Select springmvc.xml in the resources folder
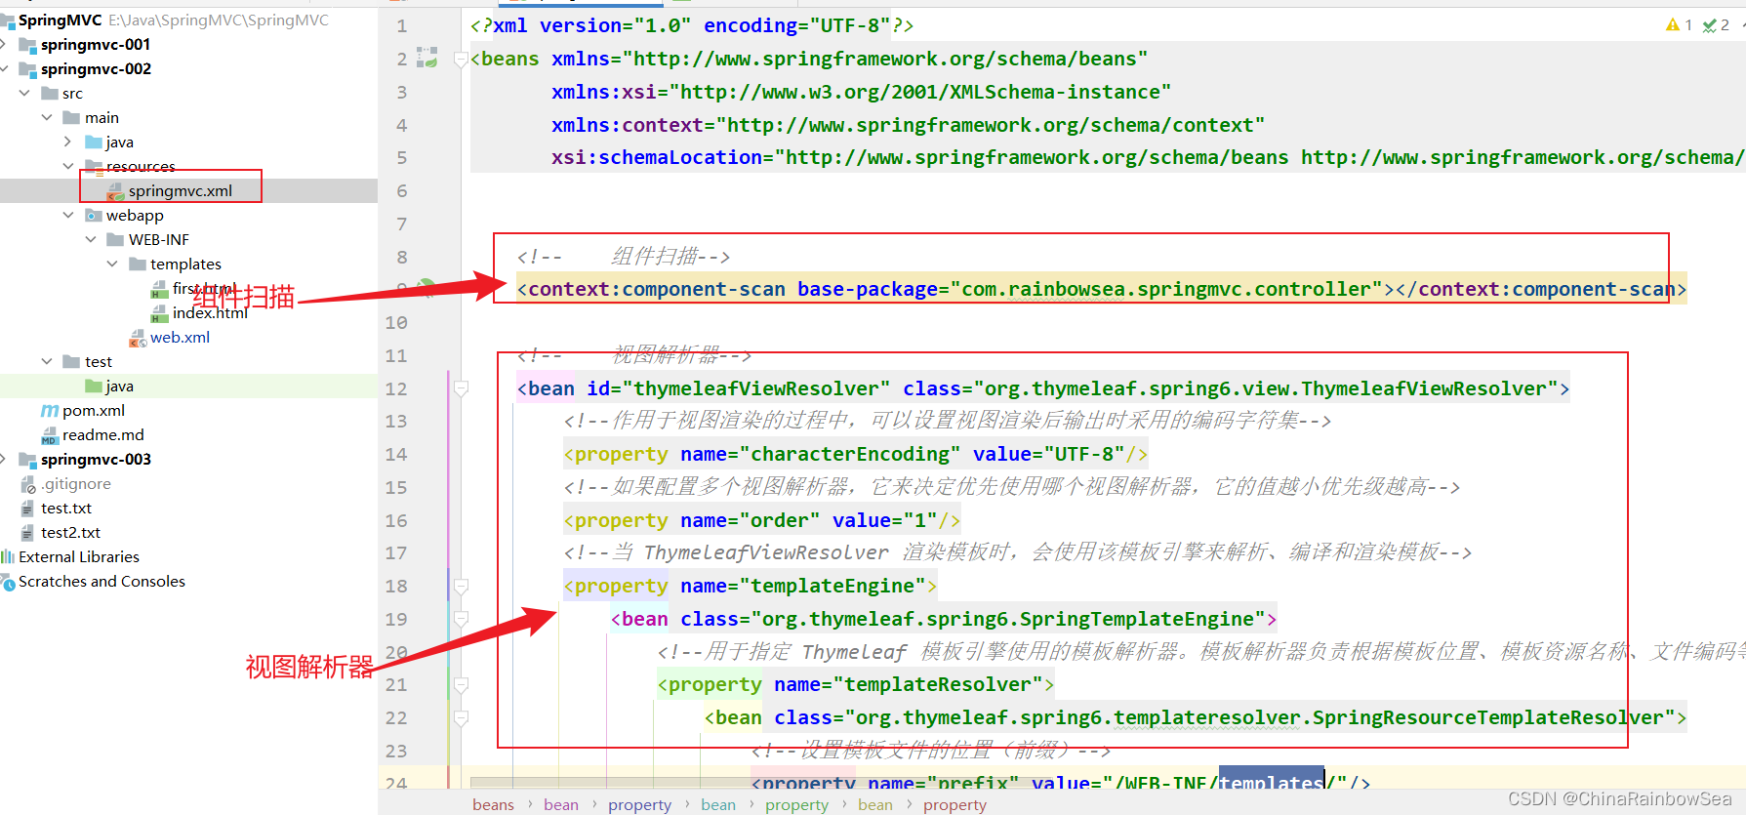1746x815 pixels. click(180, 191)
